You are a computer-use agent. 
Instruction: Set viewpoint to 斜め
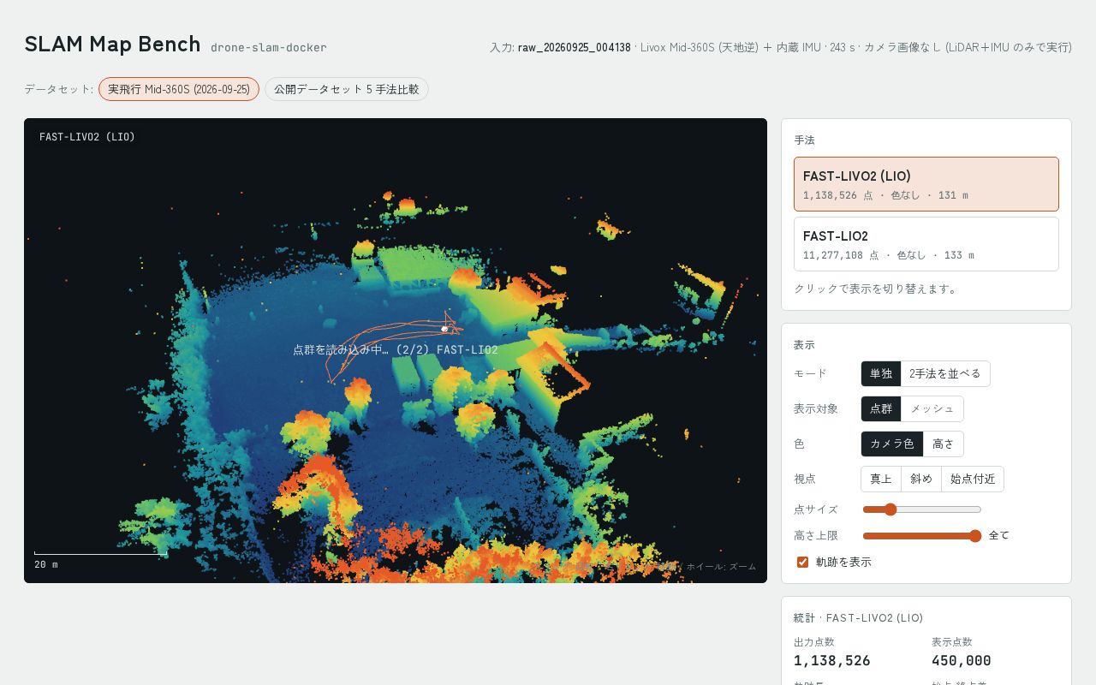[921, 479]
